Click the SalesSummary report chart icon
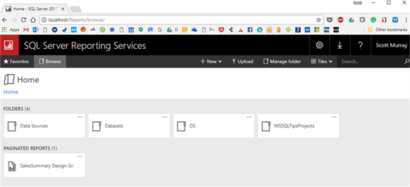The width and height of the screenshot is (410, 187). [x=12, y=166]
